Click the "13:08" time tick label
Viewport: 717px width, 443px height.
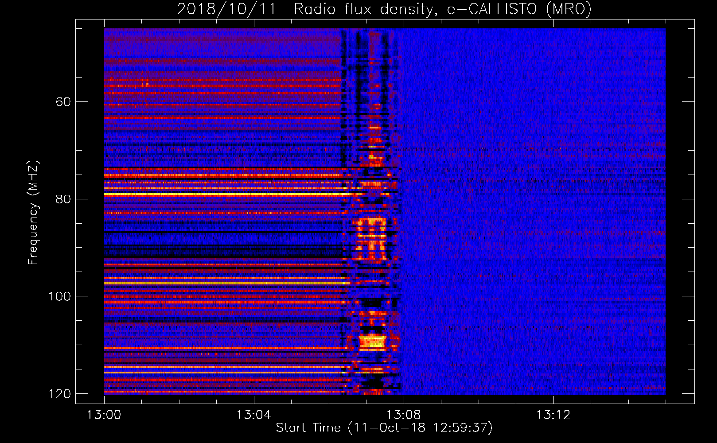[x=403, y=415]
